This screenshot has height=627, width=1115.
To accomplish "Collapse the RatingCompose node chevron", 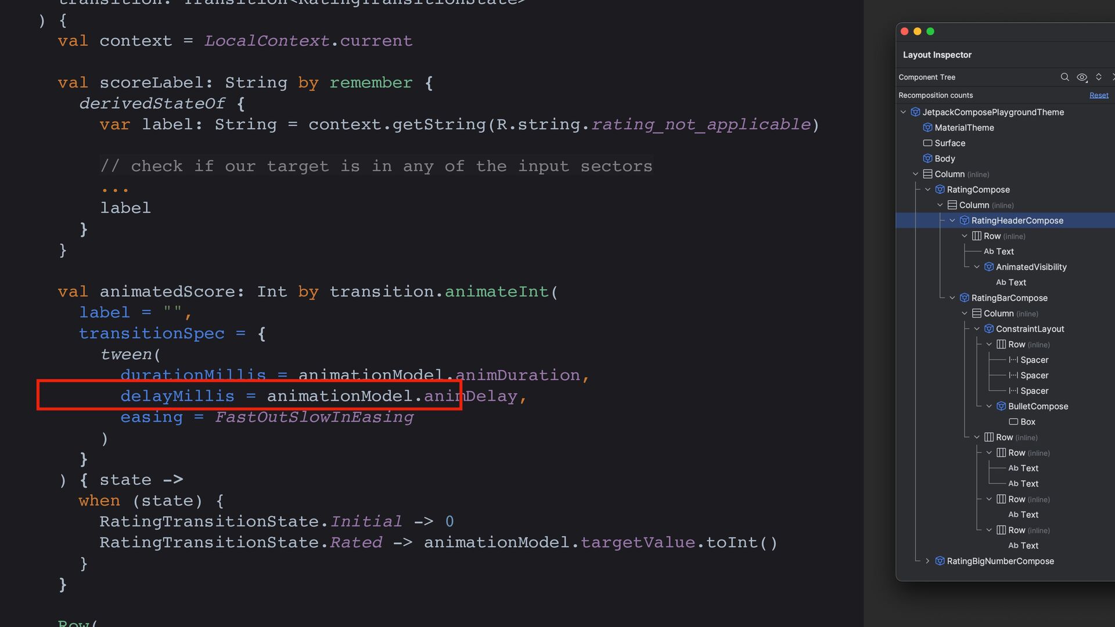I will pyautogui.click(x=927, y=189).
